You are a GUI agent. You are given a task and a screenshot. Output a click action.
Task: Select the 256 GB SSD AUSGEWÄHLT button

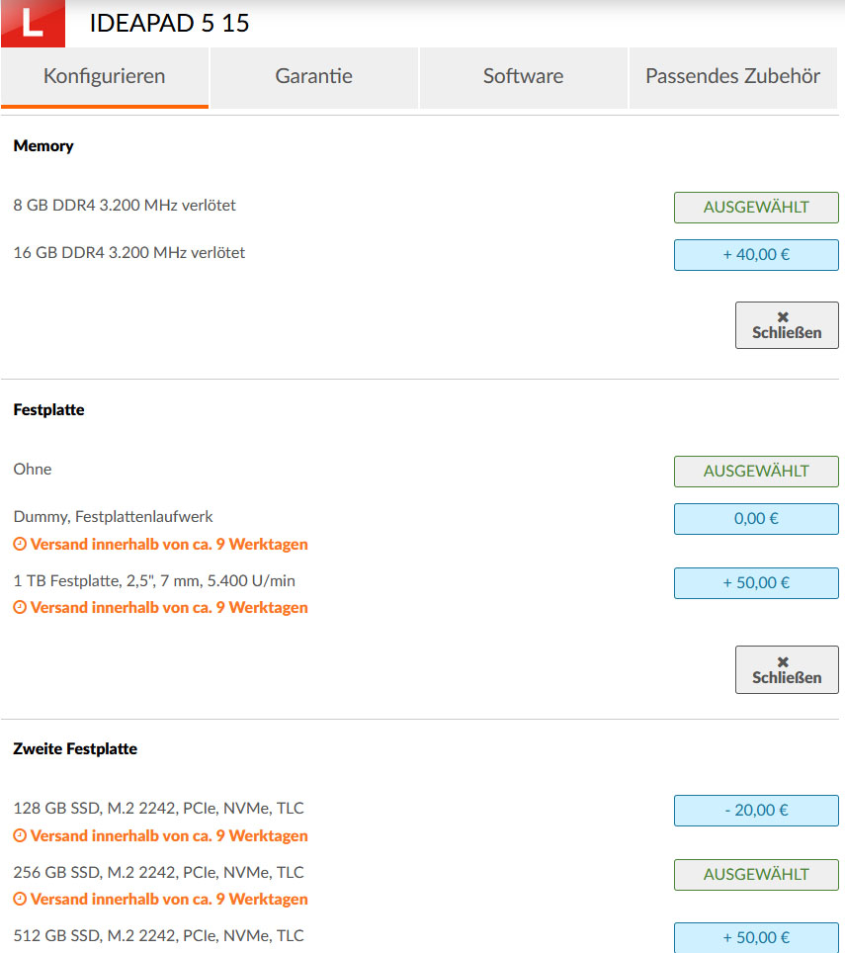click(756, 874)
